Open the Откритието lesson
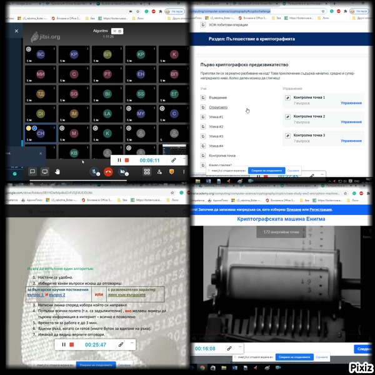Screen dimensions: 375x375 coord(218,107)
